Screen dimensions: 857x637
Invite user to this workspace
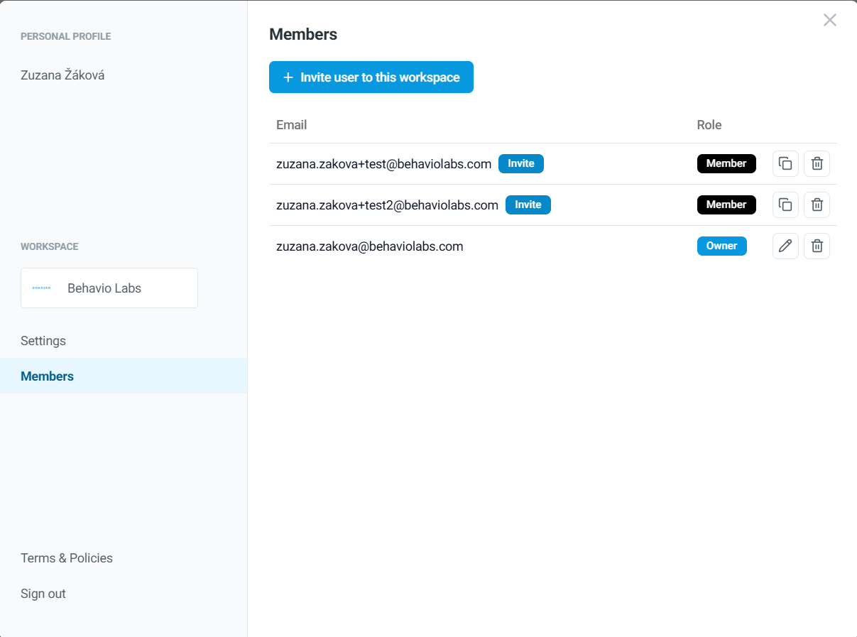(x=371, y=77)
